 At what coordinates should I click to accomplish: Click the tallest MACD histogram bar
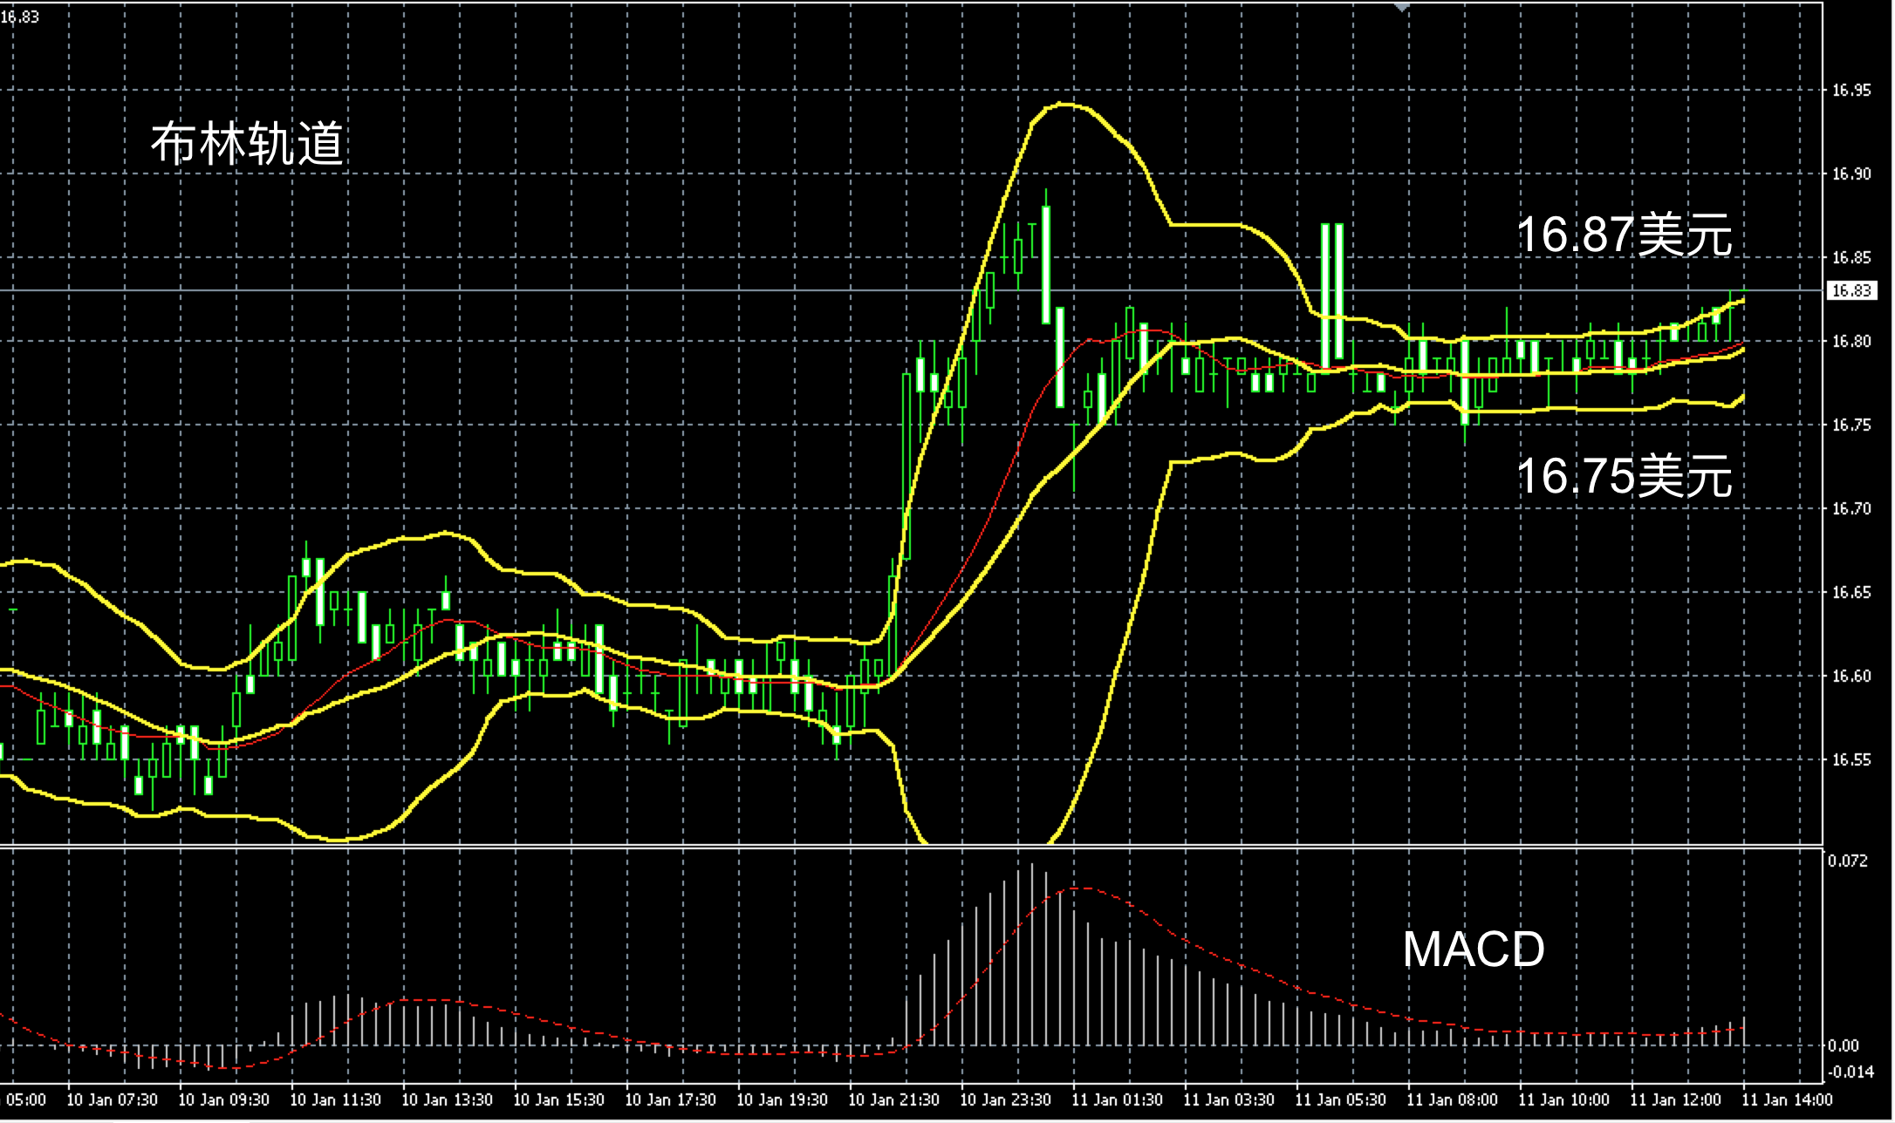pos(1031,955)
